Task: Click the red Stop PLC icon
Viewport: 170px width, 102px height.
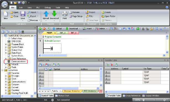Action: coord(44,29)
